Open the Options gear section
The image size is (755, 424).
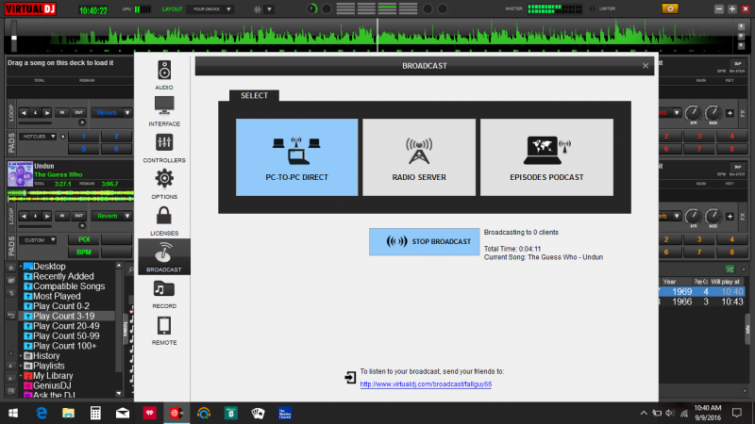163,183
